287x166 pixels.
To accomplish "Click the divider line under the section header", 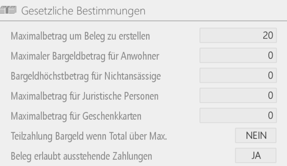I will pos(144,21).
